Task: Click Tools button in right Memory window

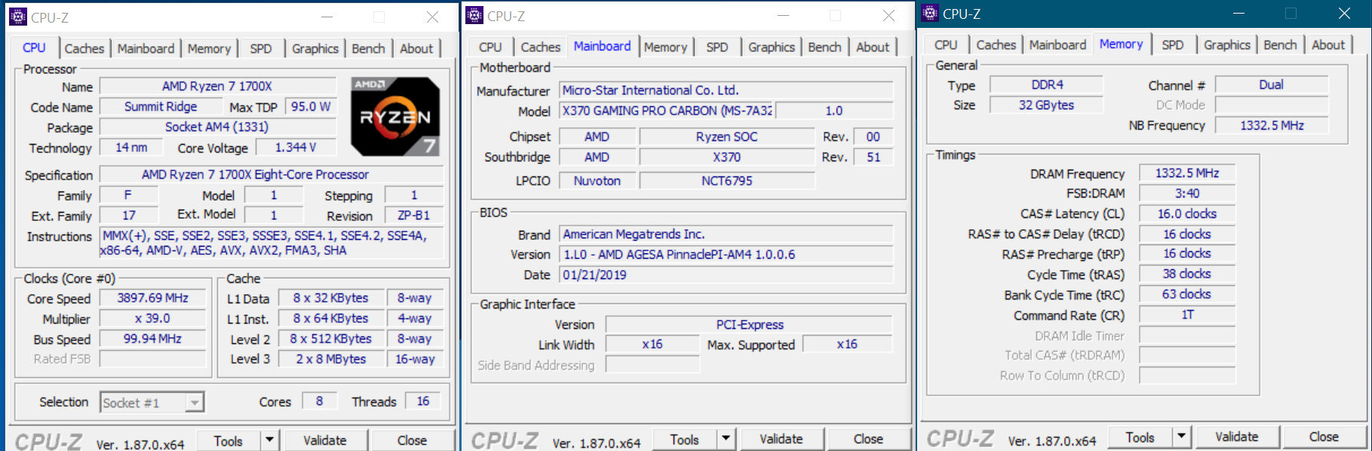Action: point(1140,437)
